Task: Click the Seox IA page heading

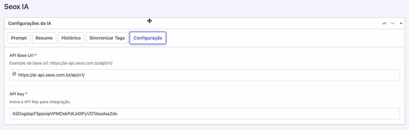Action: (16, 7)
